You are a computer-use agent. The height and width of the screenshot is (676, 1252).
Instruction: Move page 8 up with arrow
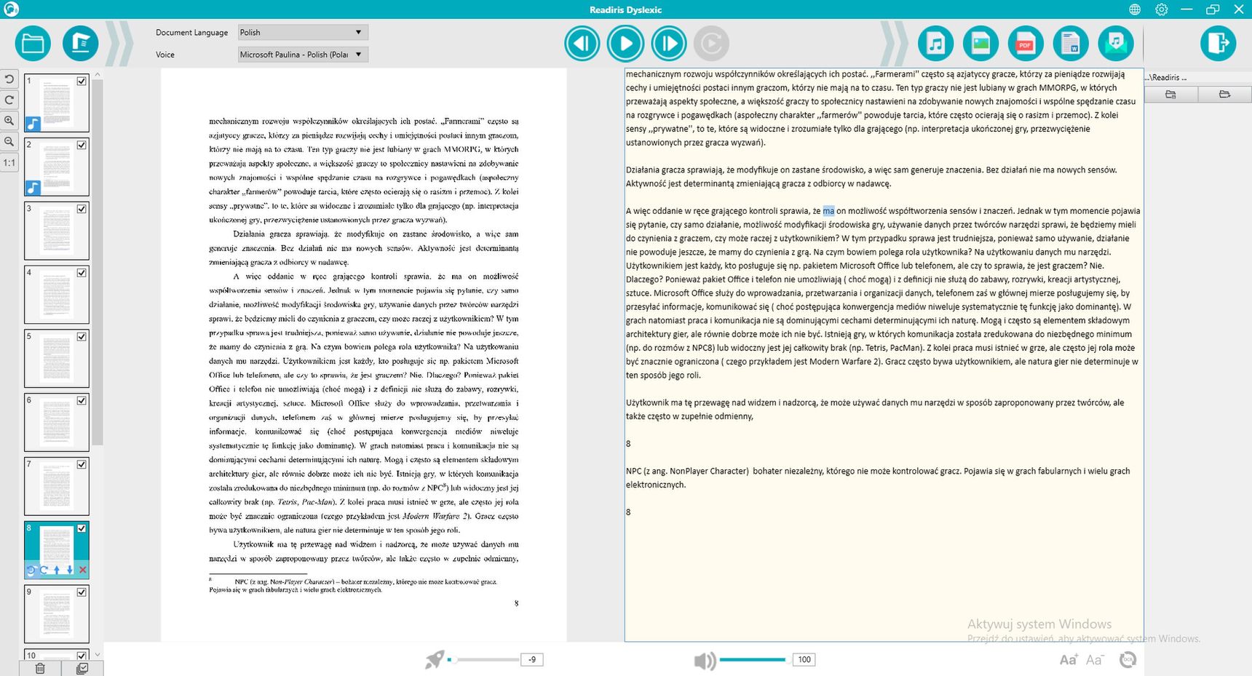tap(57, 570)
